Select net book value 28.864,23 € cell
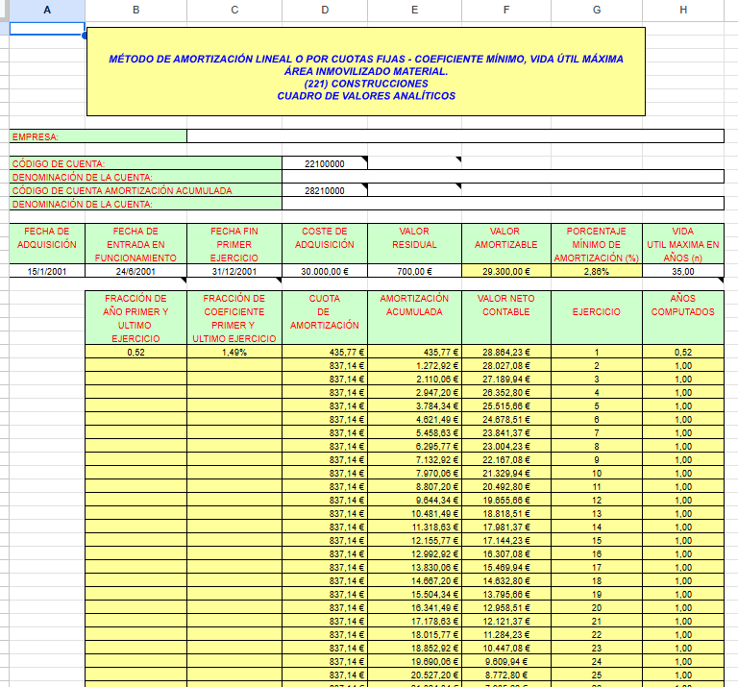Image resolution: width=738 pixels, height=687 pixels. tap(506, 353)
